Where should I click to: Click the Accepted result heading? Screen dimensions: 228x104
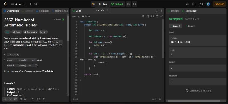[x=176, y=19]
